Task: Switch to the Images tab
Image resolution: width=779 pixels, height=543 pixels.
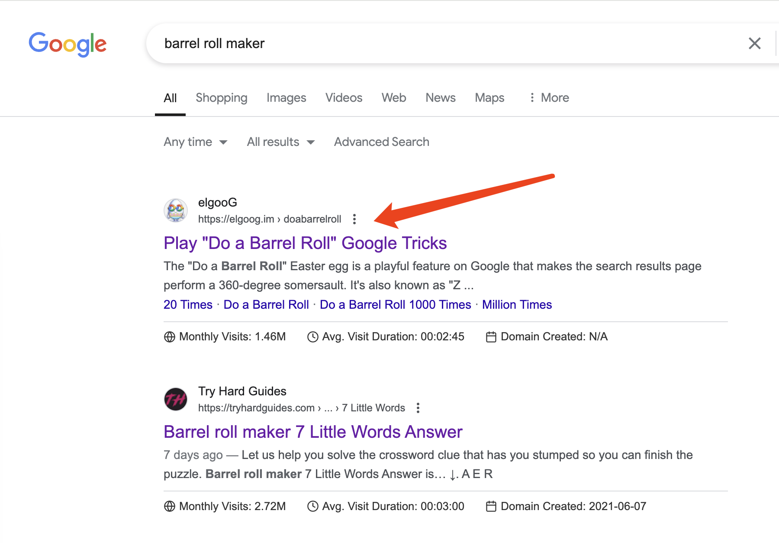Action: (x=286, y=98)
